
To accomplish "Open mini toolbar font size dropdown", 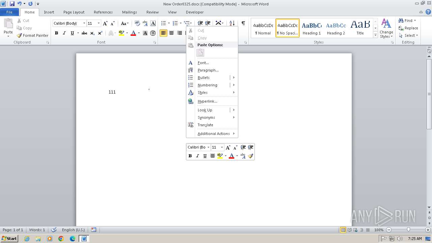I will [222, 147].
